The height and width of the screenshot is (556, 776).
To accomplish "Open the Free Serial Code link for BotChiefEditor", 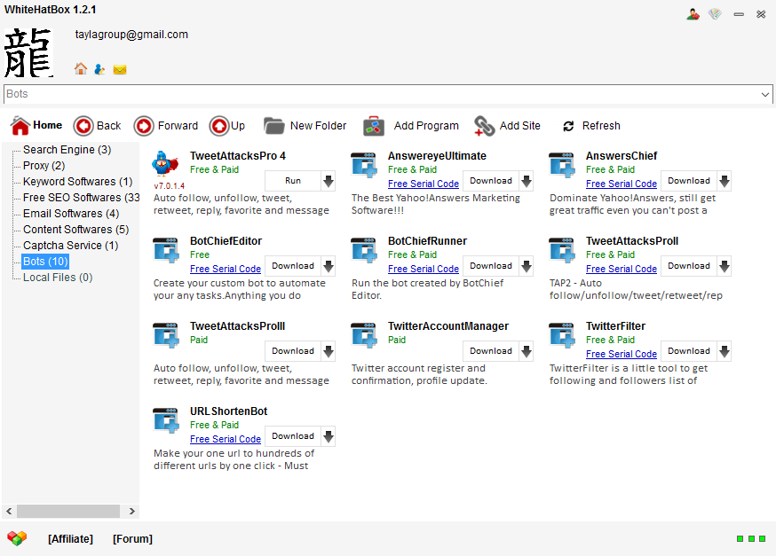I will pyautogui.click(x=226, y=269).
